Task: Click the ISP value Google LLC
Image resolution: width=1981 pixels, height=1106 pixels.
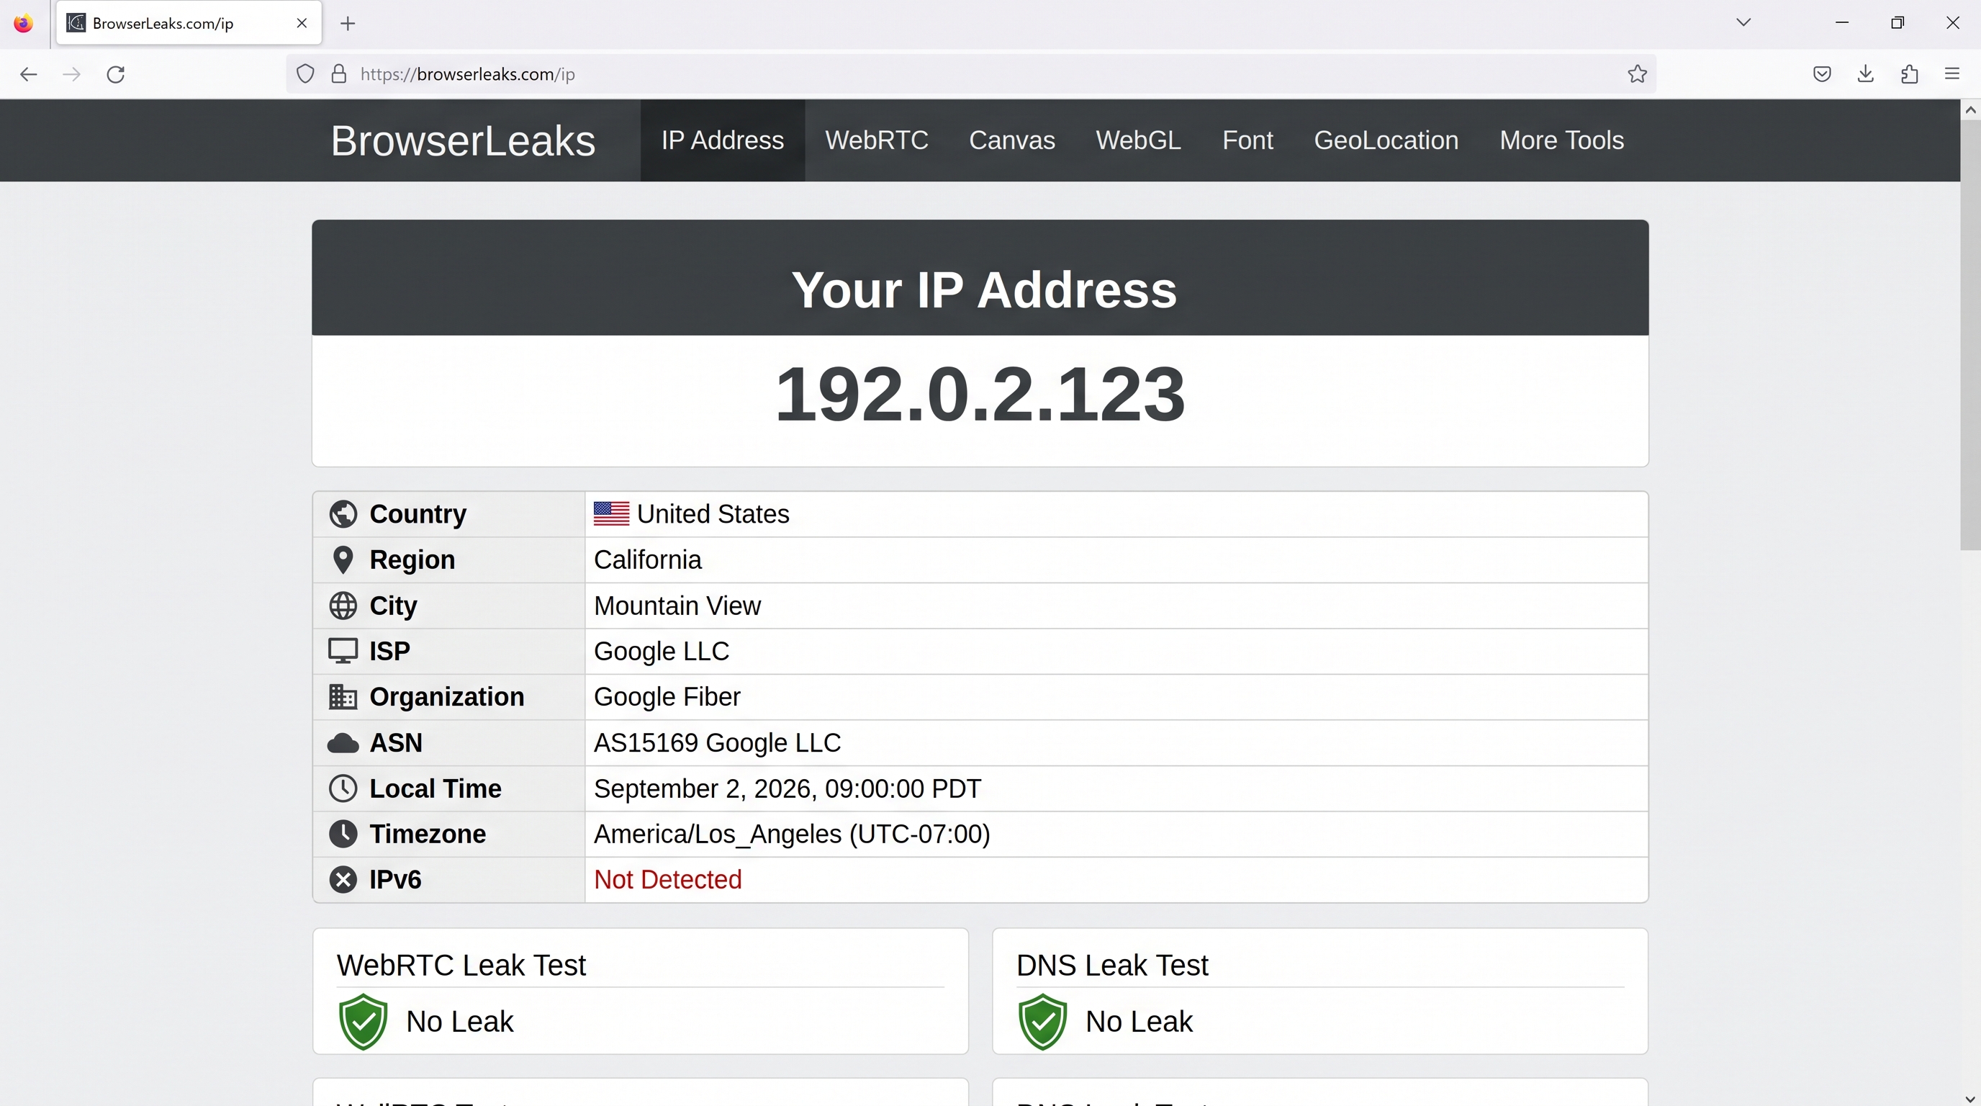Action: pos(662,652)
